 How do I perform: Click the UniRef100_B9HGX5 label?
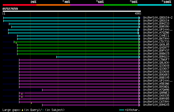[156, 105]
